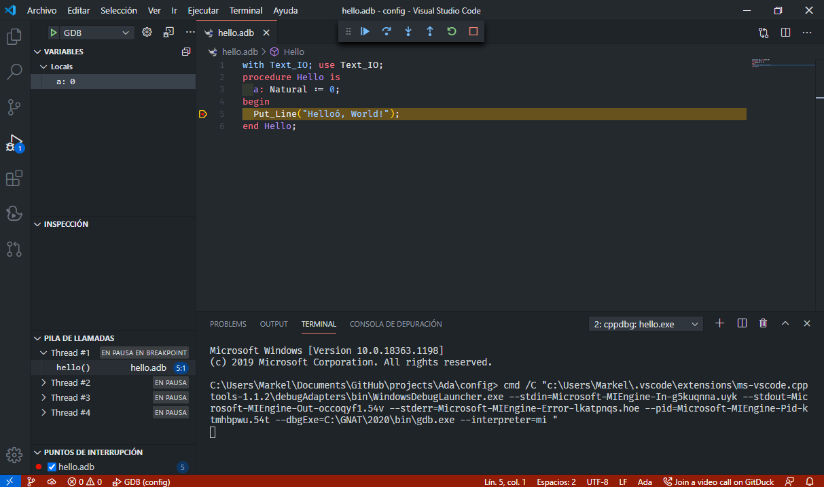Change indentation Espacios: 2

(556, 482)
